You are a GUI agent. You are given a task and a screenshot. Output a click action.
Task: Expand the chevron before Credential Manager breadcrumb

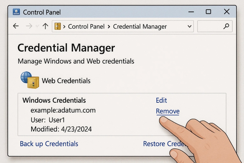(109, 26)
